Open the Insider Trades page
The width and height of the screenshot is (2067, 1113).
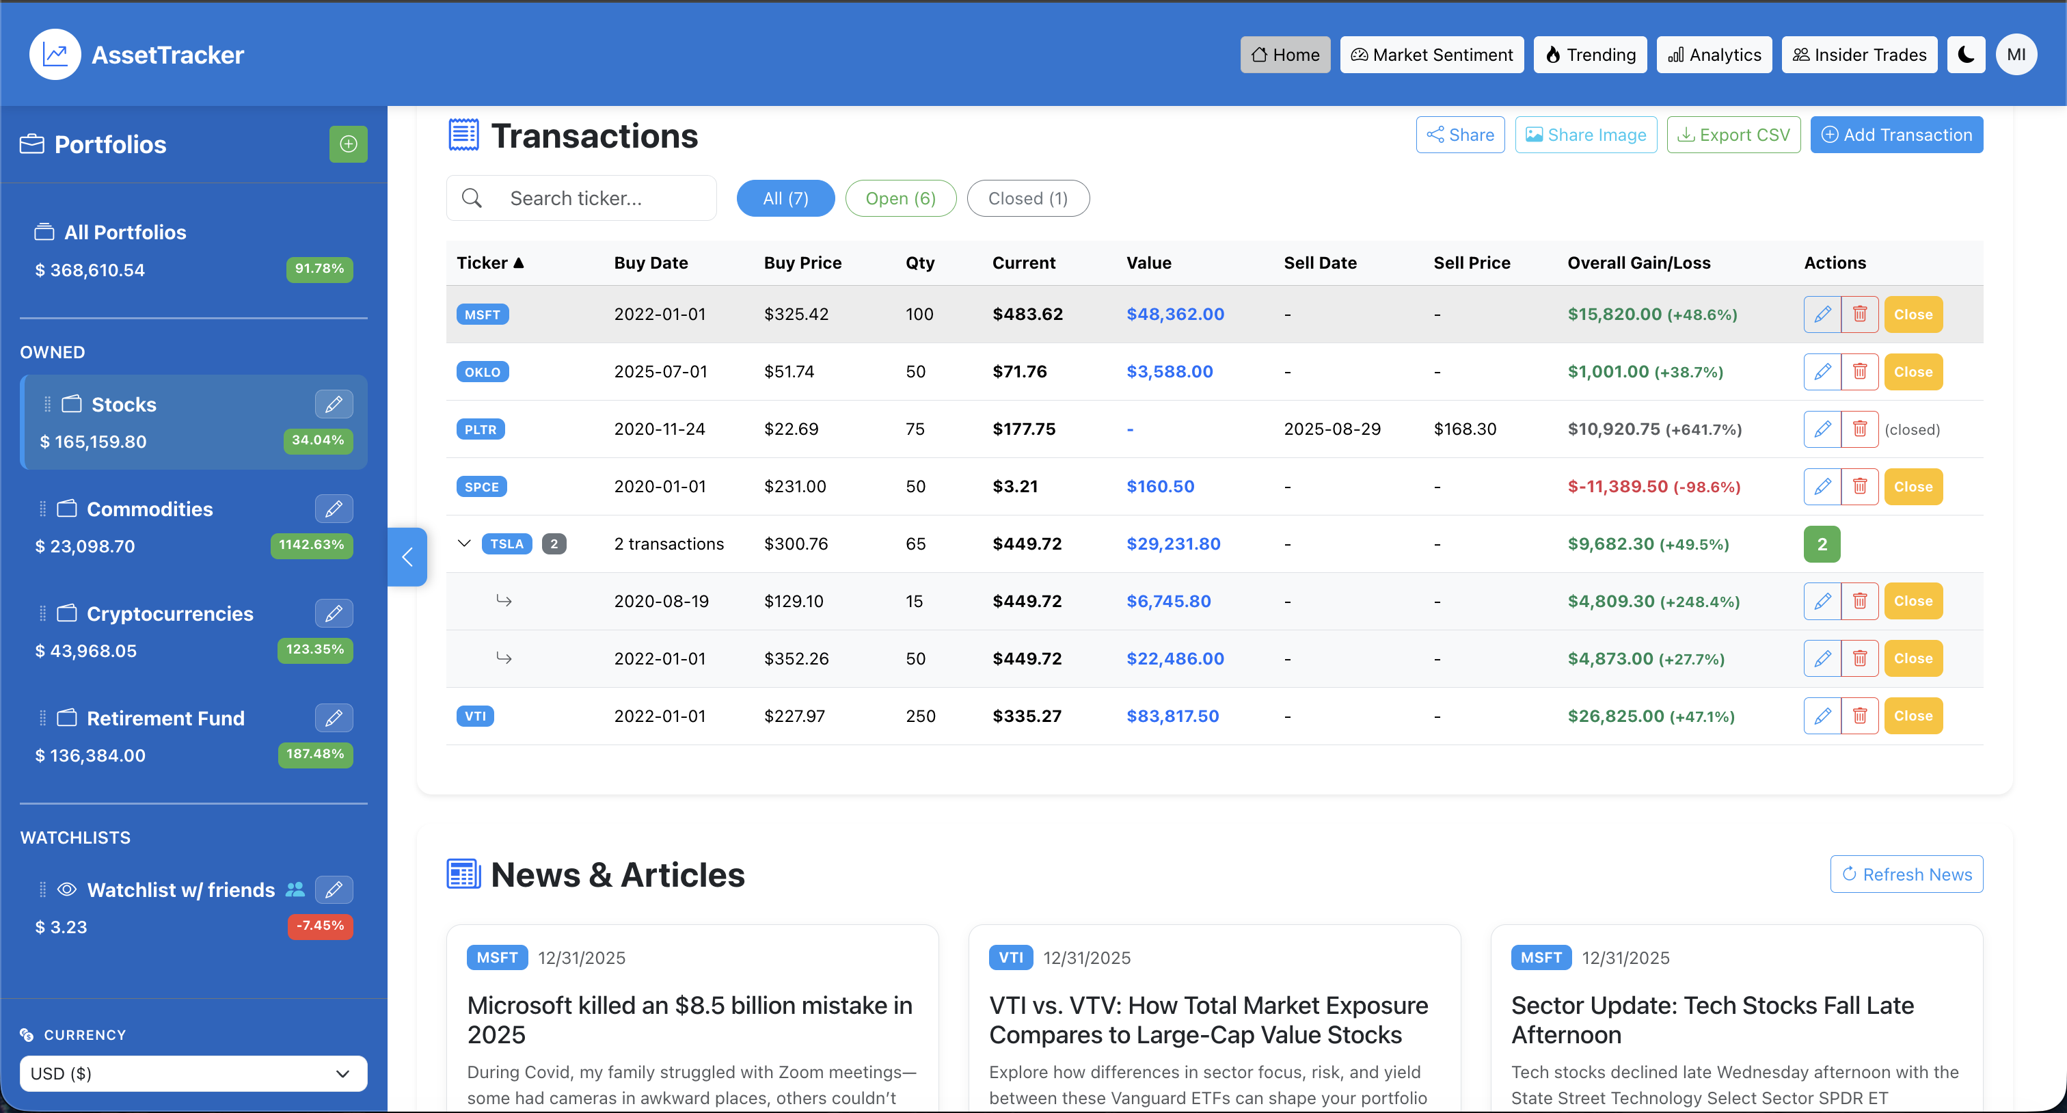pyautogui.click(x=1859, y=55)
